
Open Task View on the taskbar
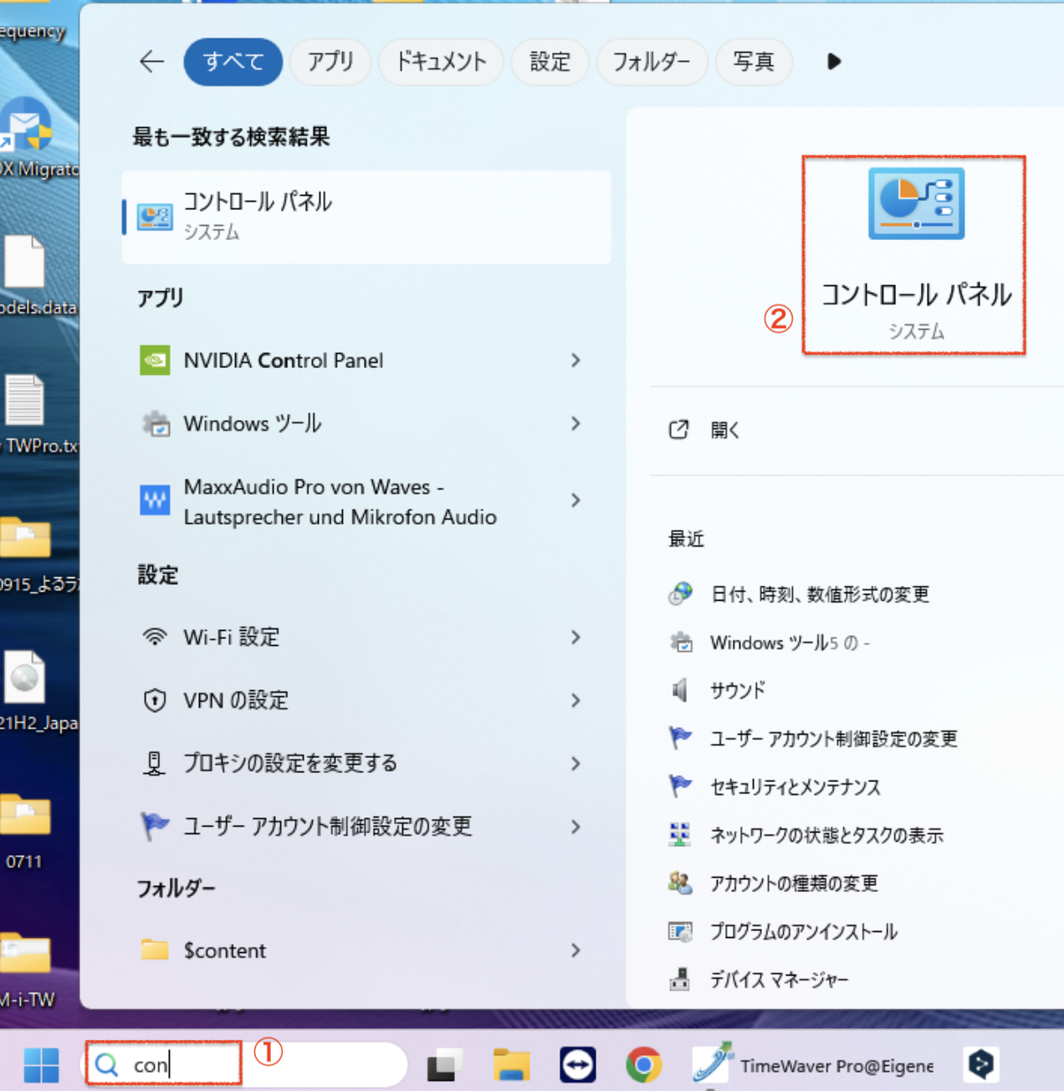[445, 1065]
